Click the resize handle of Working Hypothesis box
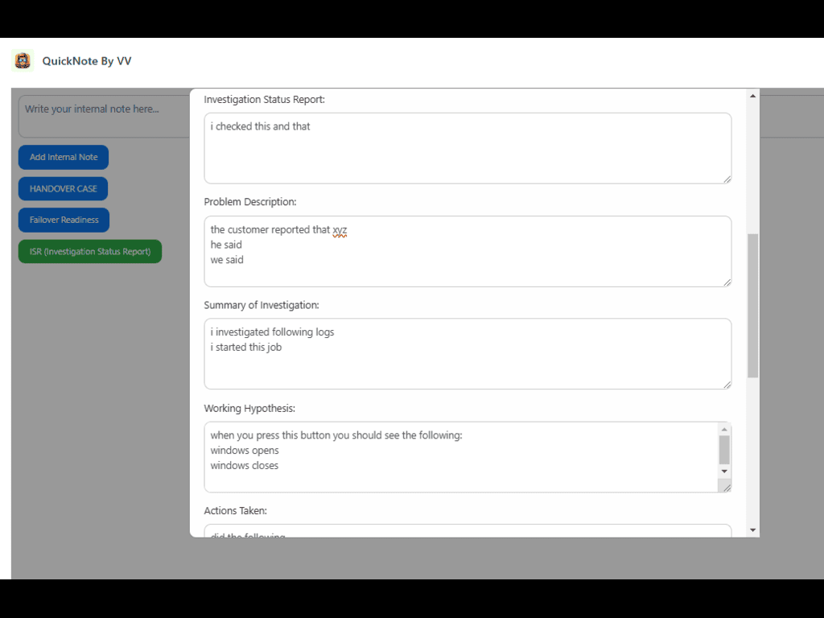The image size is (824, 618). point(727,488)
